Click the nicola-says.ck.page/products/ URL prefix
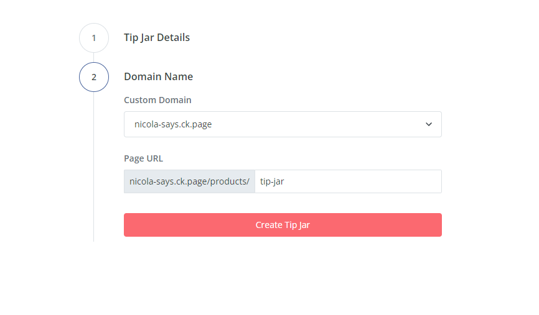The width and height of the screenshot is (539, 315). (189, 181)
